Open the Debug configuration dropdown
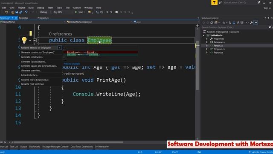 pos(45,12)
